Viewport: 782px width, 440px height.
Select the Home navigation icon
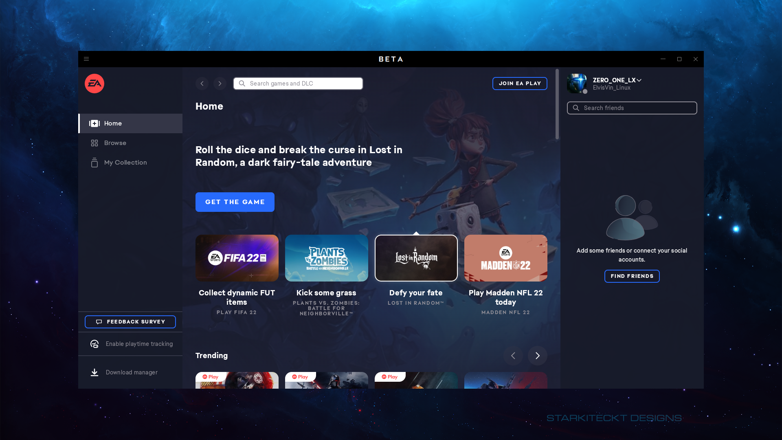tap(94, 123)
